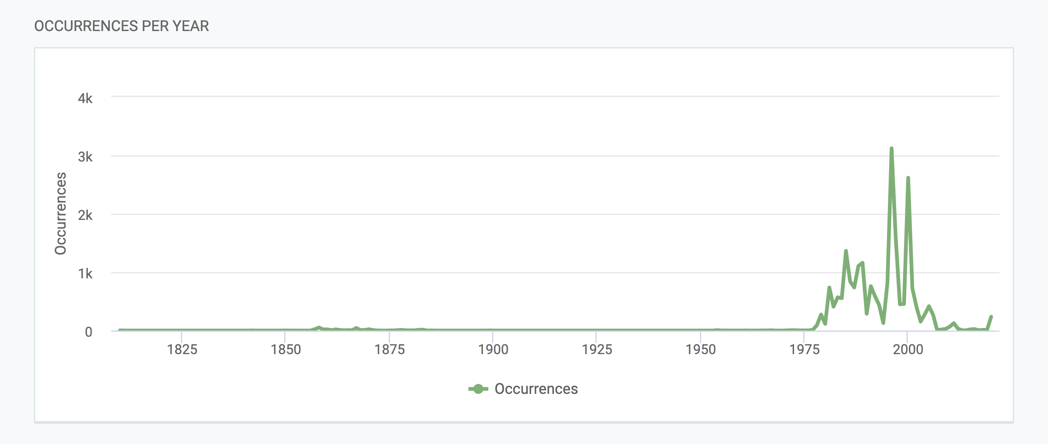Image resolution: width=1048 pixels, height=444 pixels.
Task: Click the 1925 x-axis label
Action: pyautogui.click(x=597, y=350)
